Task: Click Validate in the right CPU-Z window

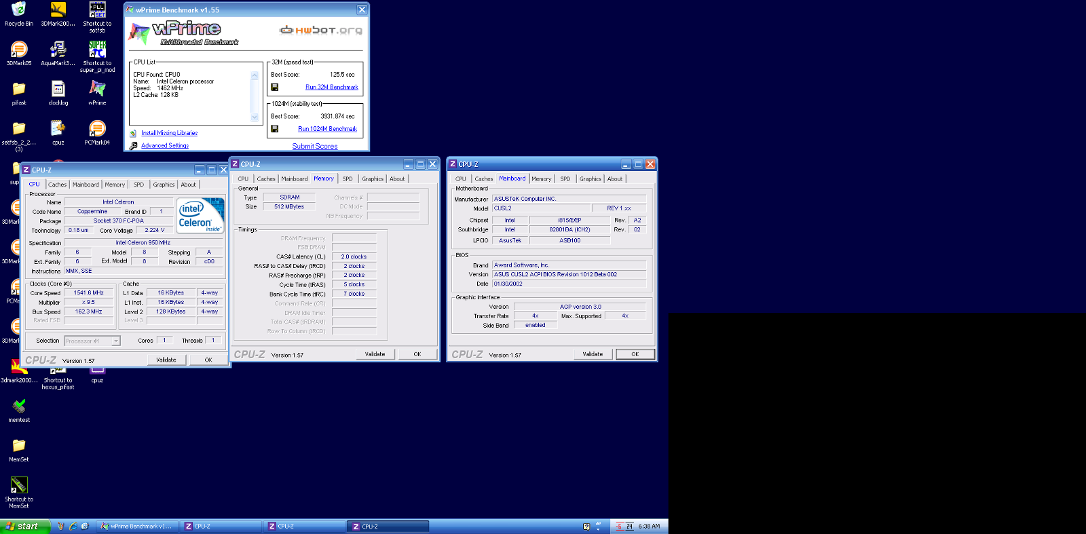Action: pyautogui.click(x=593, y=354)
